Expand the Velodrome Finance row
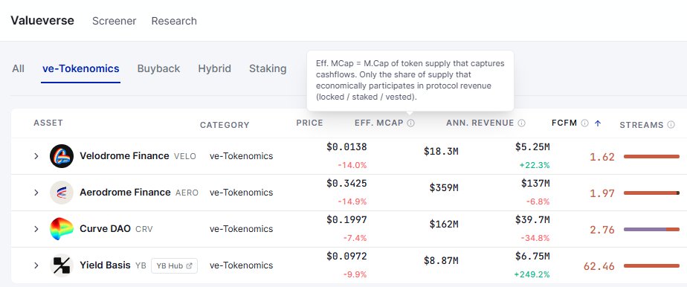This screenshot has height=287, width=687. pyautogui.click(x=36, y=156)
